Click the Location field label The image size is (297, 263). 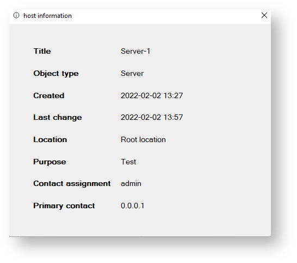click(50, 140)
